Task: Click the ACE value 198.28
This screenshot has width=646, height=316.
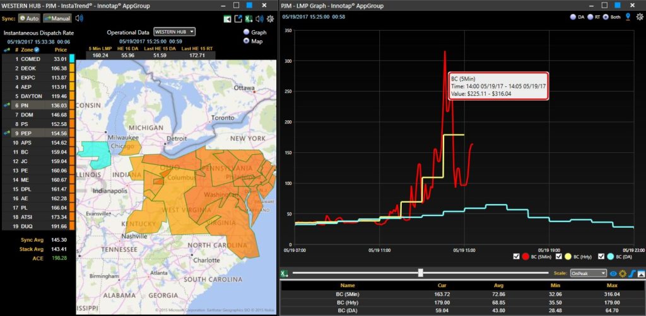Action: click(x=60, y=258)
